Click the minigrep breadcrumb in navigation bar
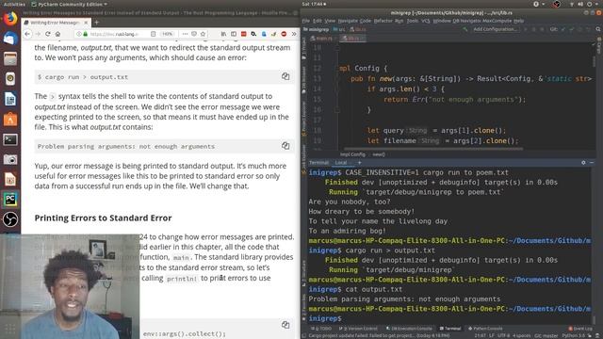This screenshot has height=339, width=603. (317, 29)
